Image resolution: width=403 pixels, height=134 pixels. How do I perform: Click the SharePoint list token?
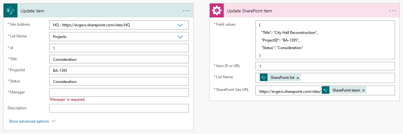click(280, 78)
